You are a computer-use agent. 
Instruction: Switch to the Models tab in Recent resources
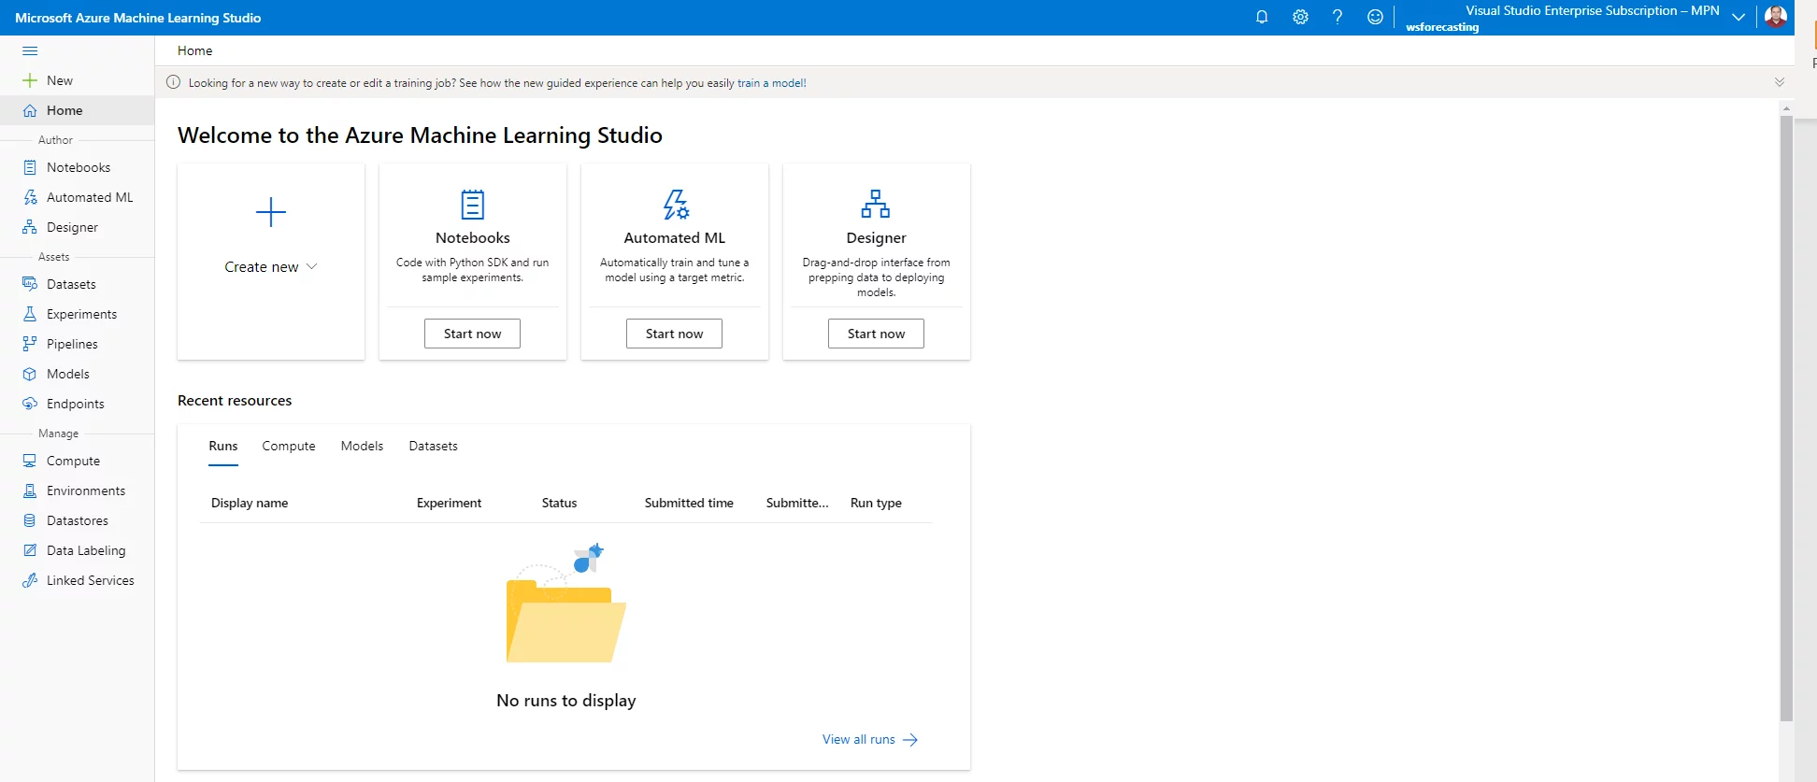[362, 446]
